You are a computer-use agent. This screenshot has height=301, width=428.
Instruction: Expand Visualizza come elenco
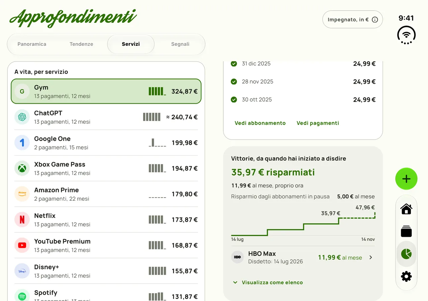[x=267, y=283]
